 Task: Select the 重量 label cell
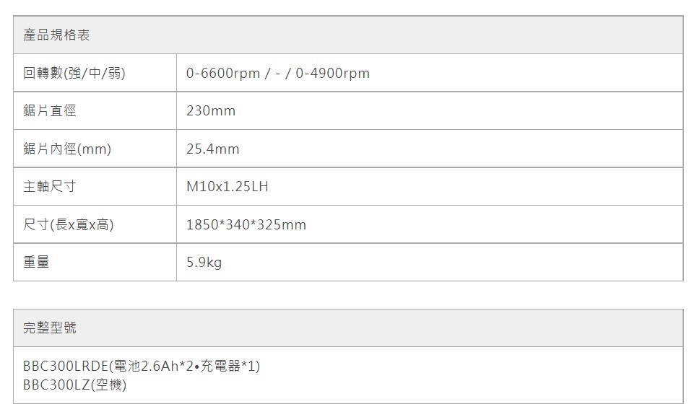(36, 263)
